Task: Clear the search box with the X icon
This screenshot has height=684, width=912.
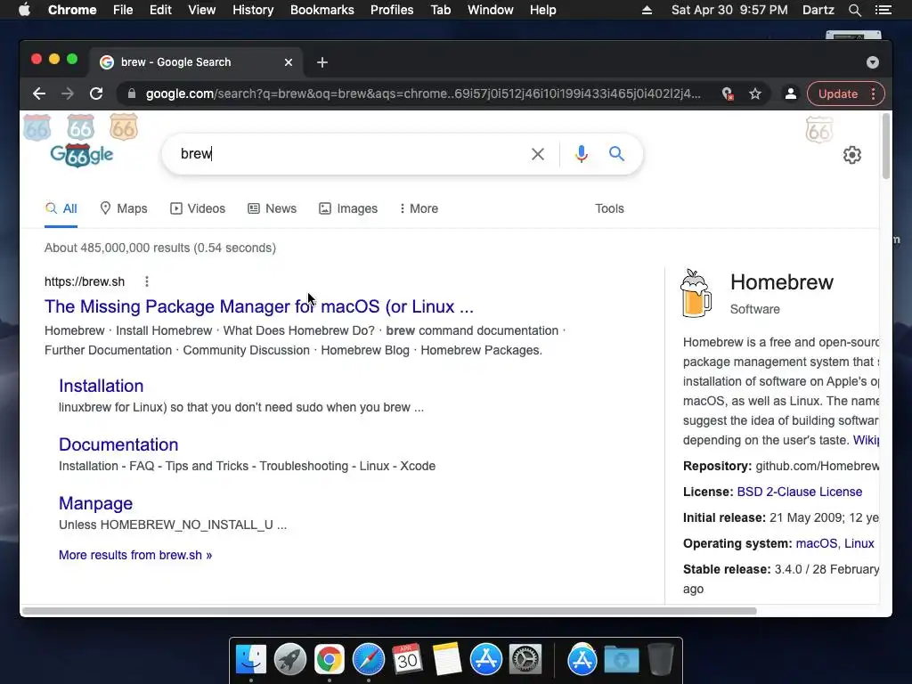Action: (x=537, y=154)
